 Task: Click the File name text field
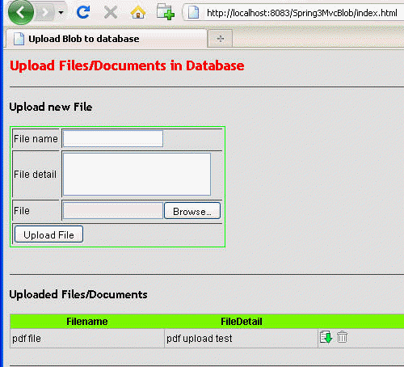(x=113, y=139)
